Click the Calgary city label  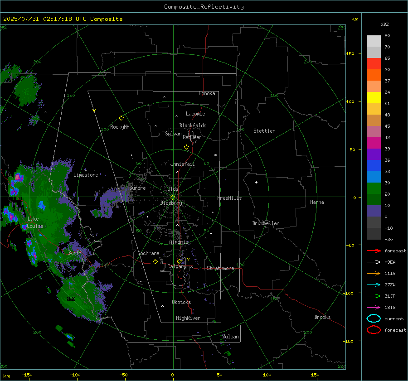click(177, 266)
